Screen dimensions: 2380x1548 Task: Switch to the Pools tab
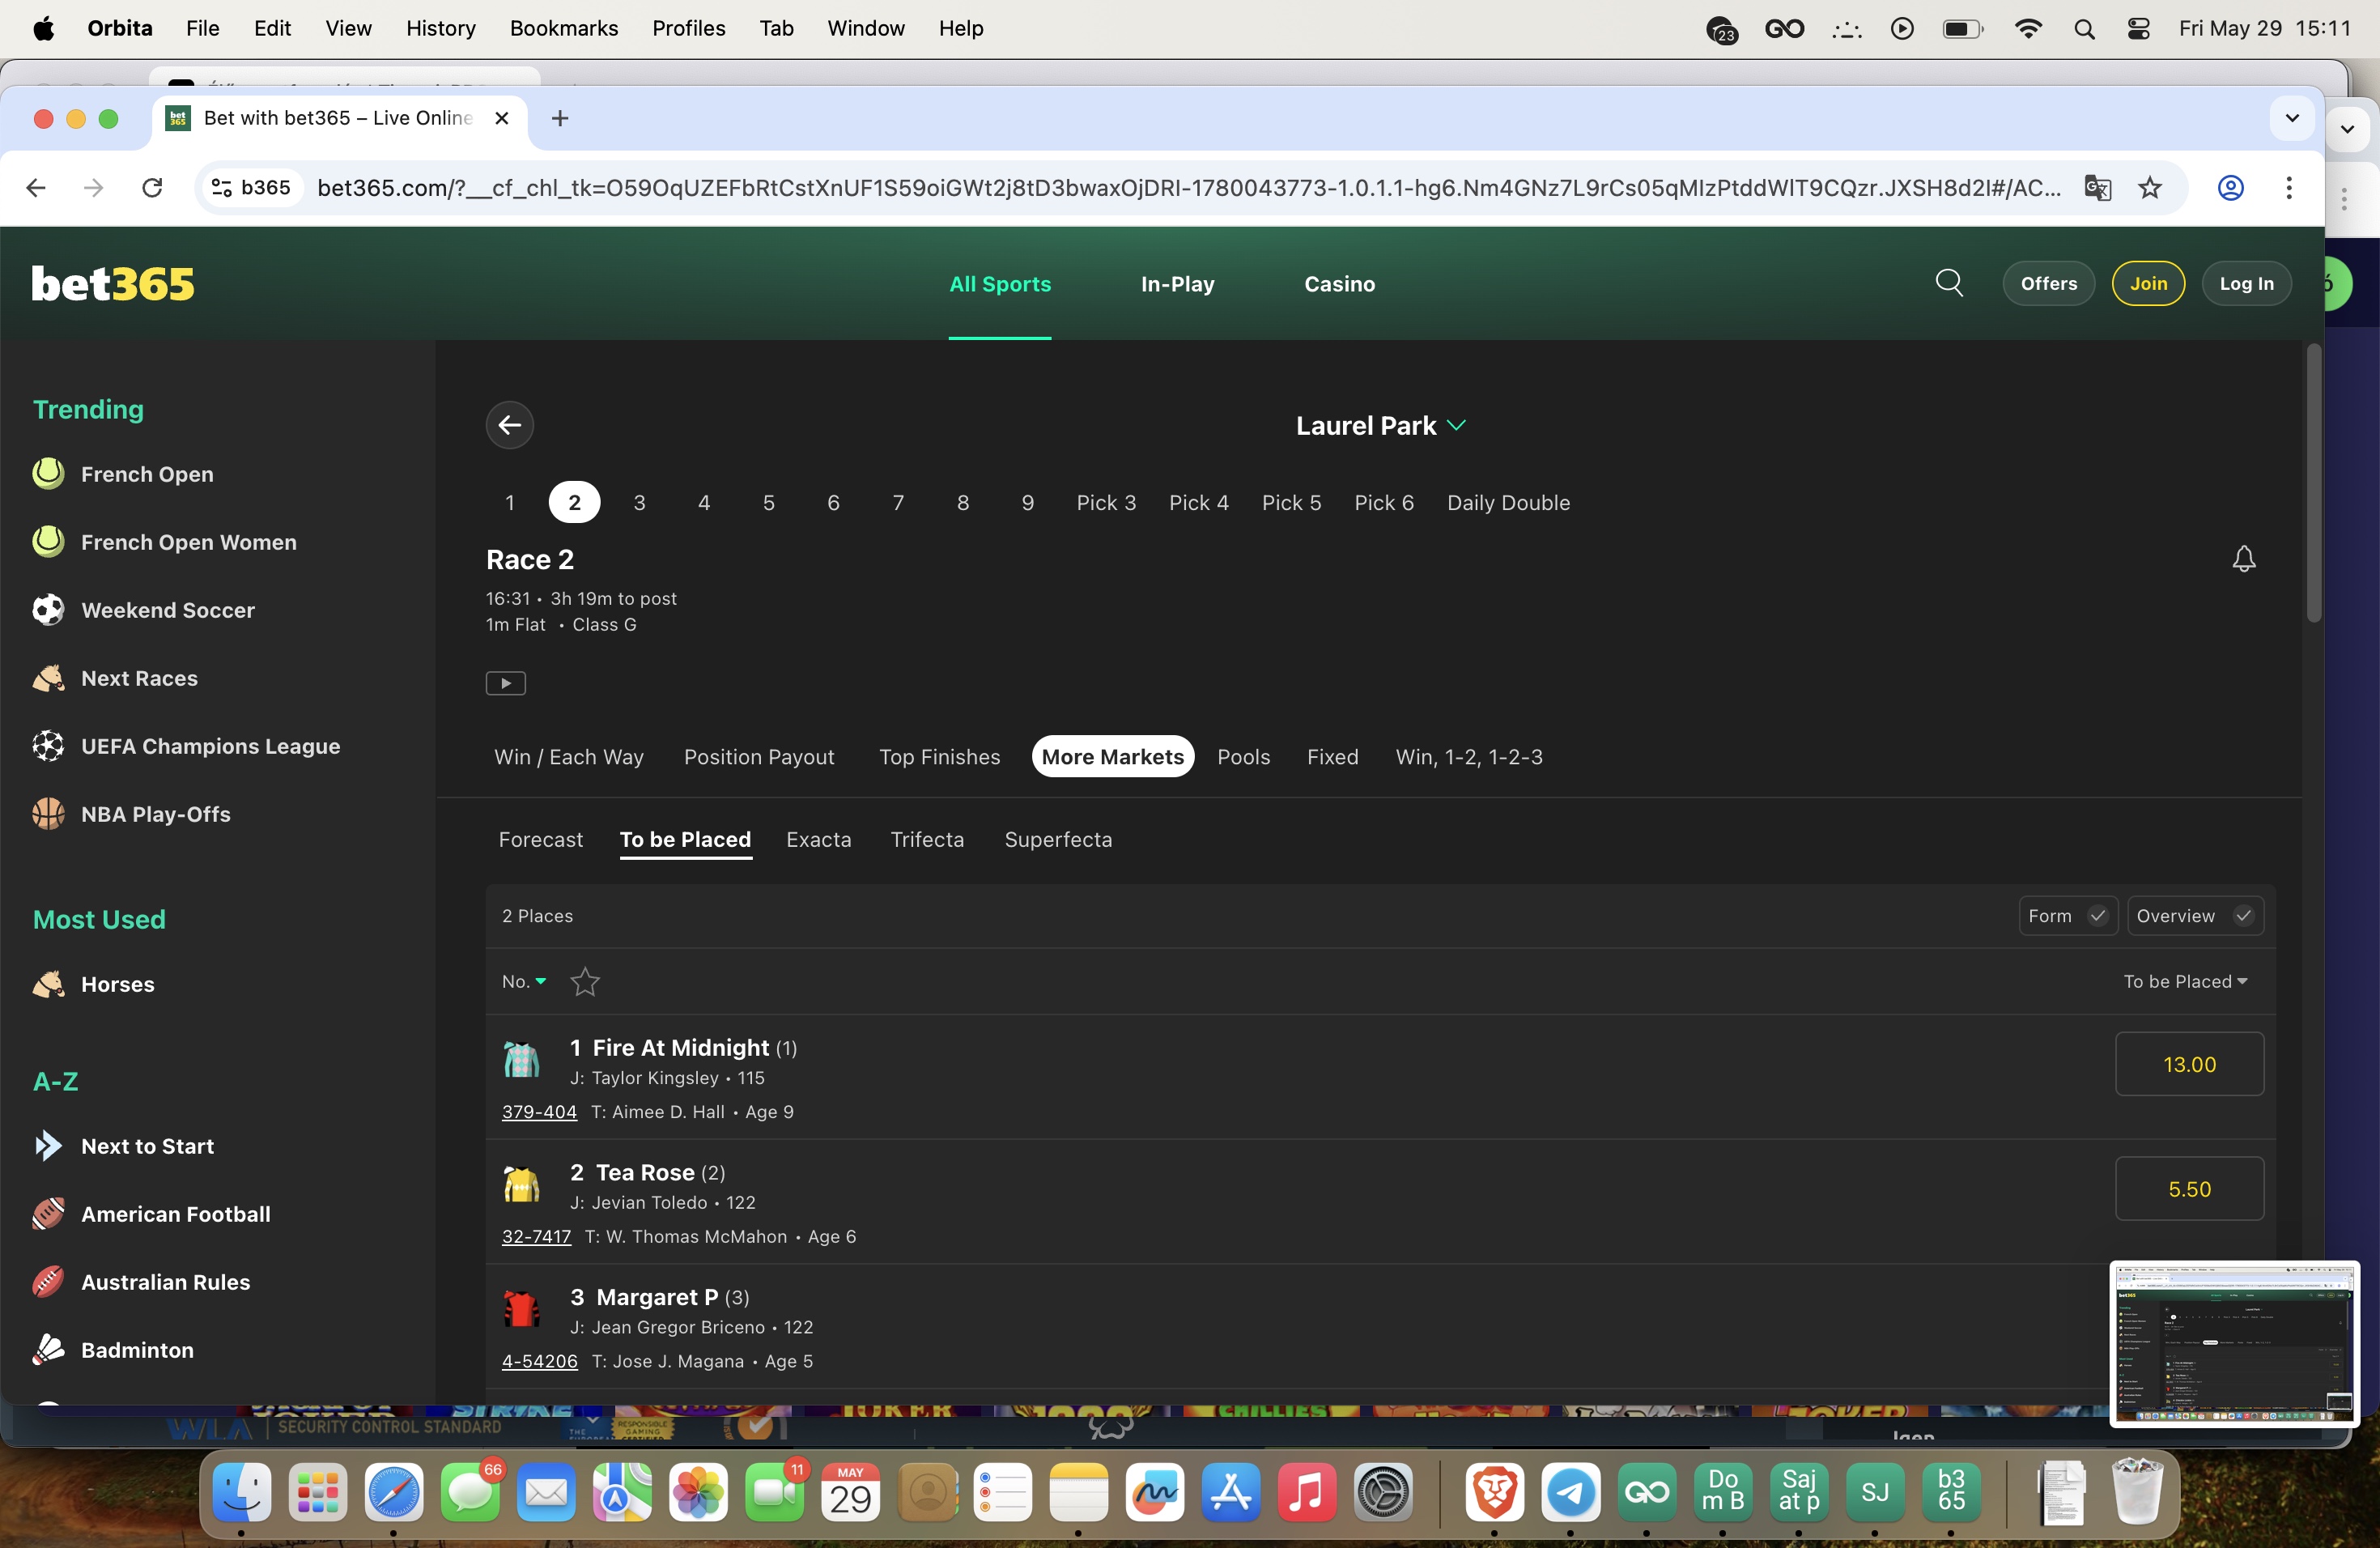[x=1243, y=757]
